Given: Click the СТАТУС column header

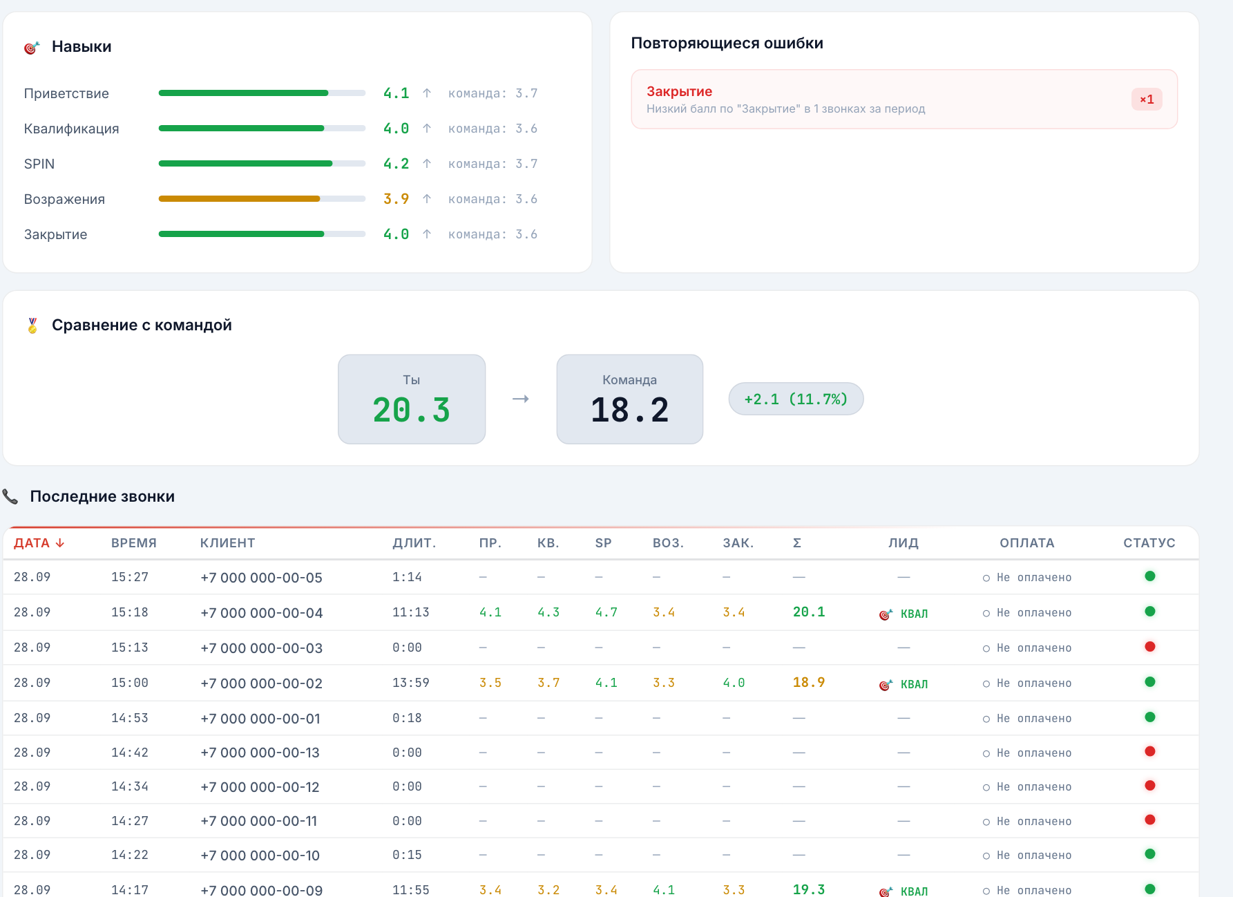Looking at the screenshot, I should (1149, 543).
